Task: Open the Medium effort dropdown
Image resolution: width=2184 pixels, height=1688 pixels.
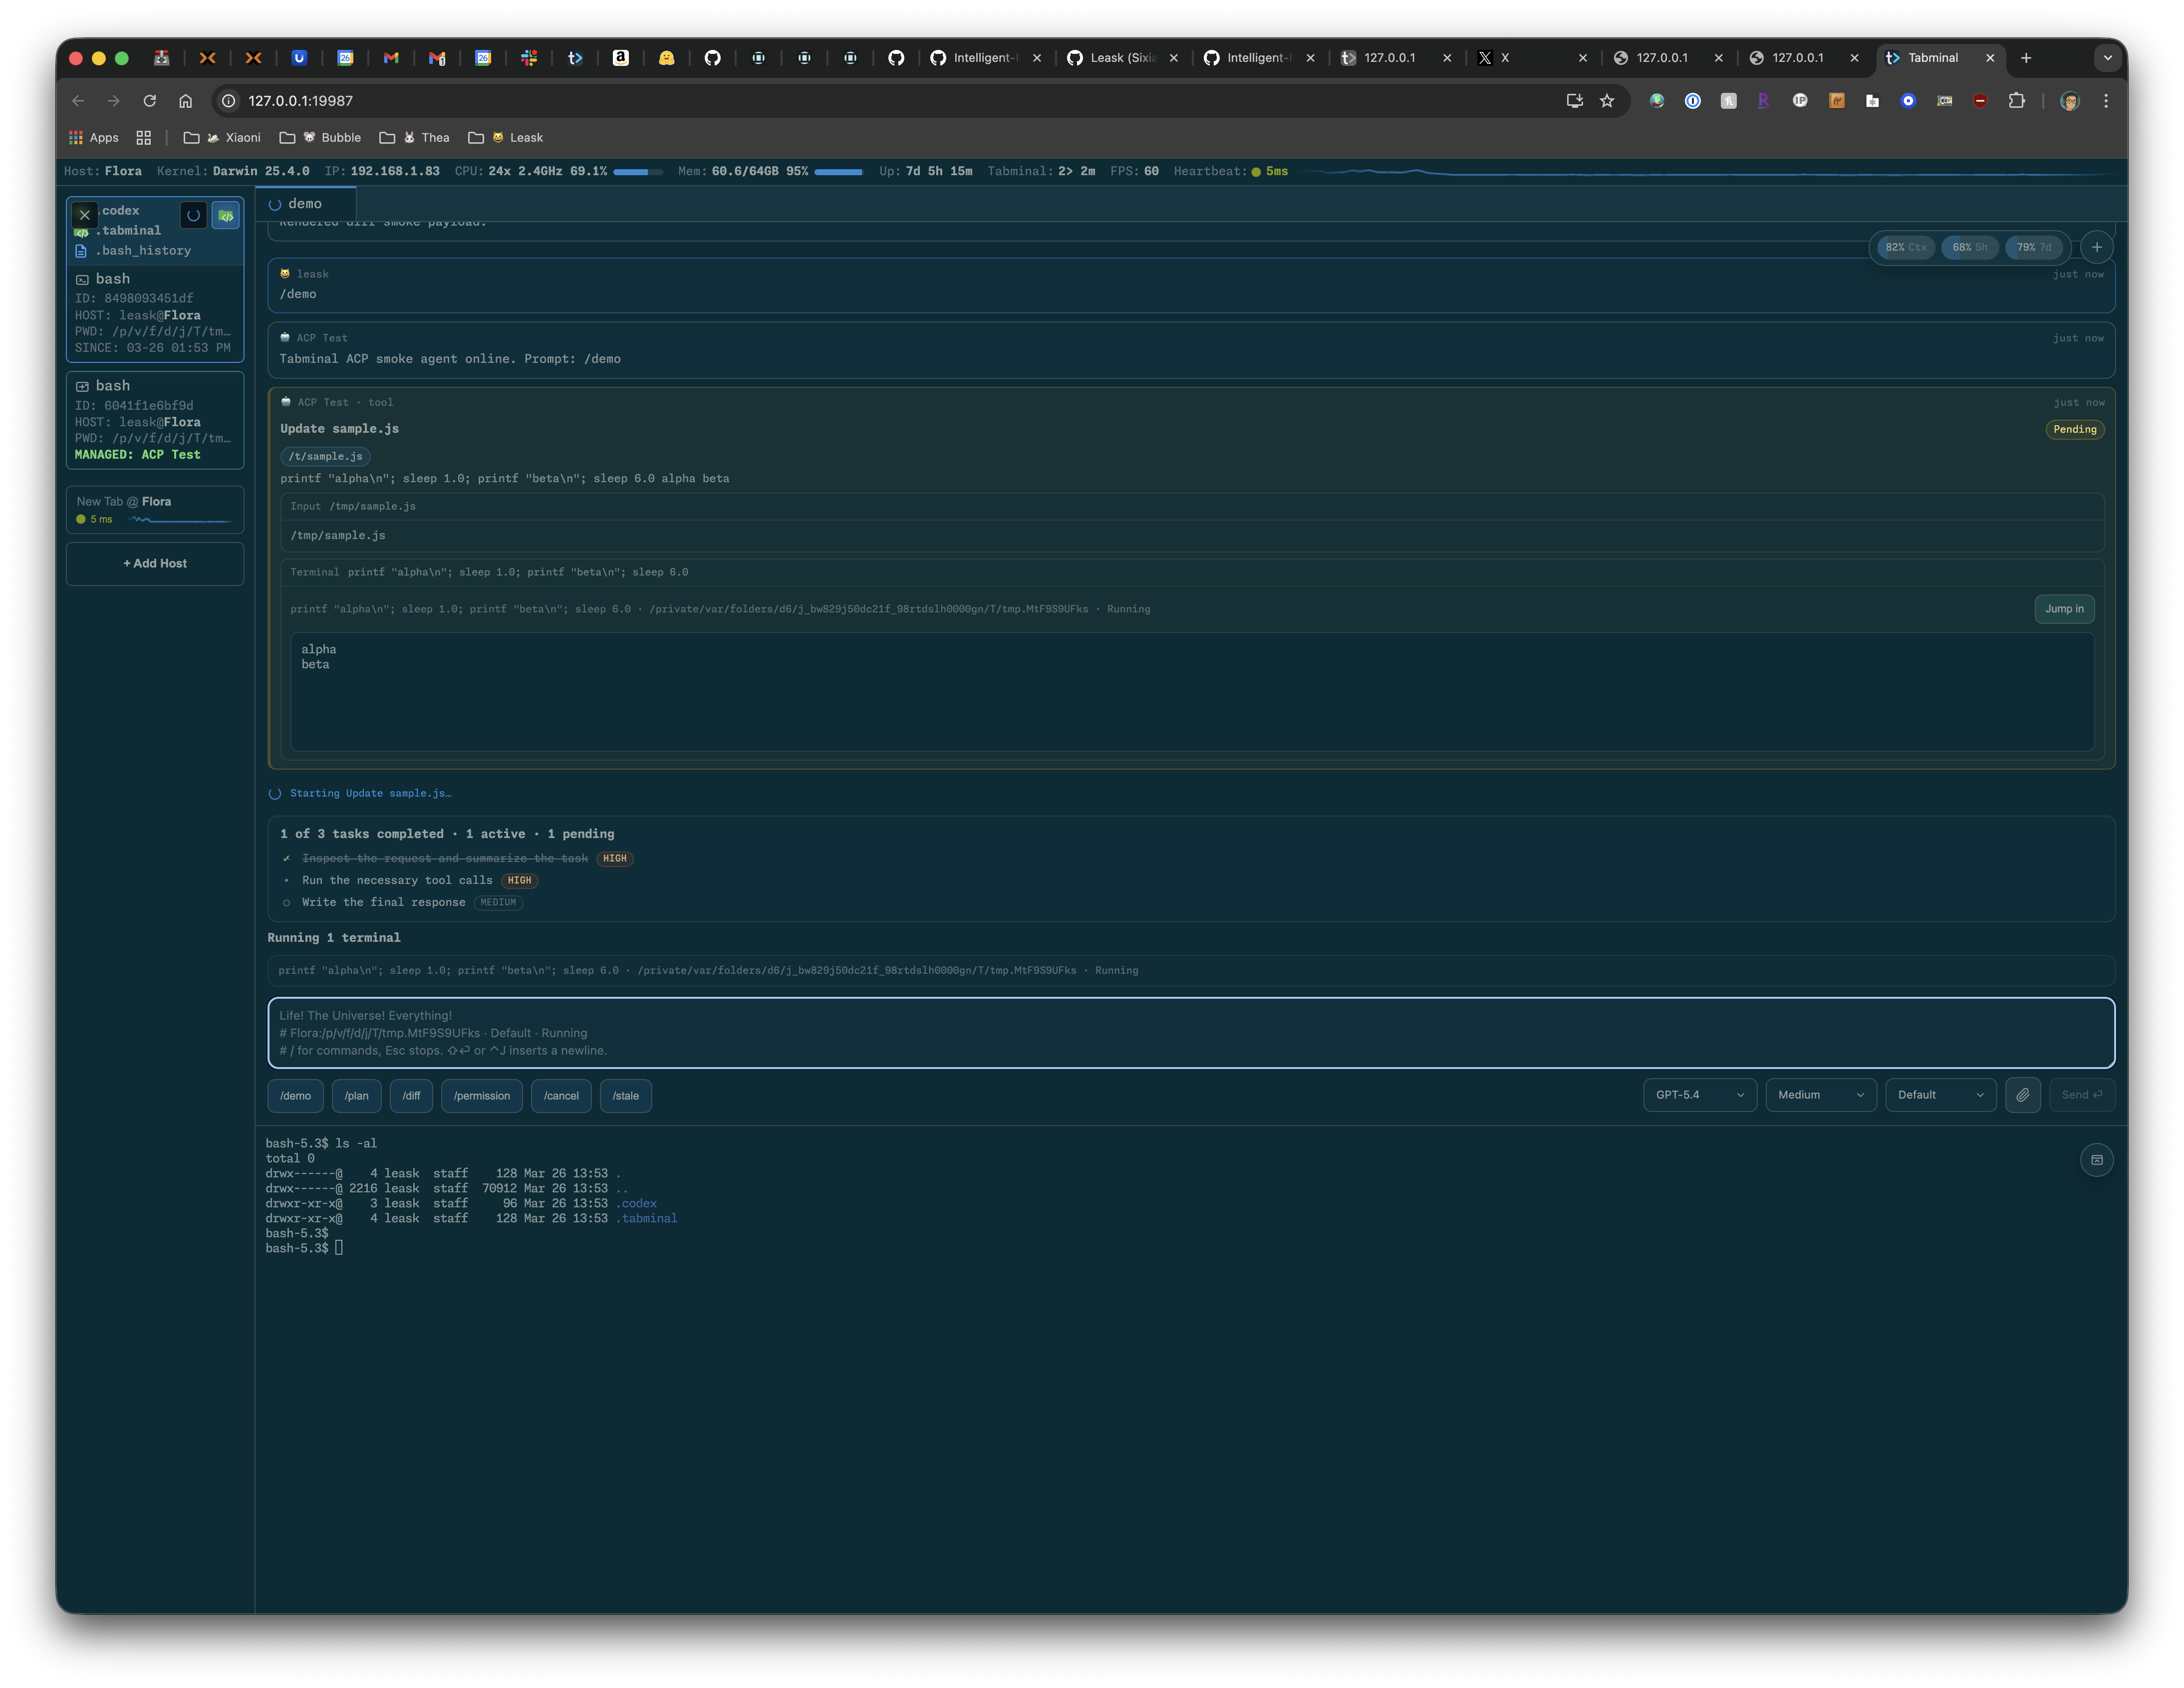Action: [x=1820, y=1095]
